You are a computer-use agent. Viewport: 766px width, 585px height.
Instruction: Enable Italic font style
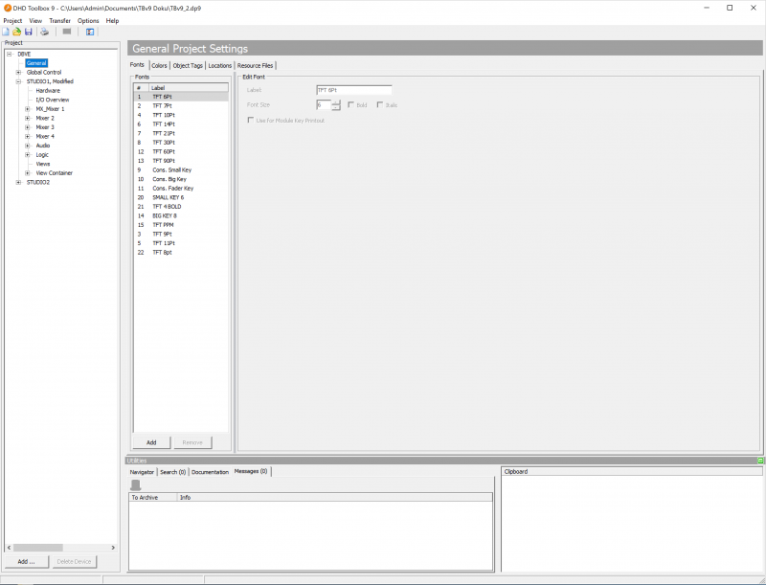click(x=380, y=104)
